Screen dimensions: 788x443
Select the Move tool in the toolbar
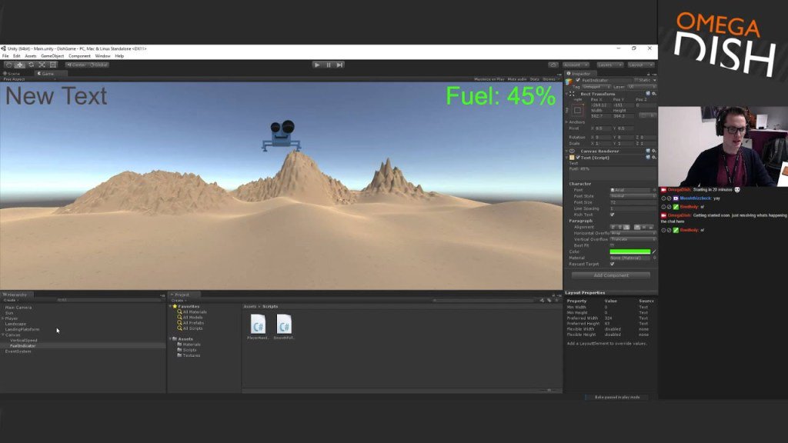(20, 65)
